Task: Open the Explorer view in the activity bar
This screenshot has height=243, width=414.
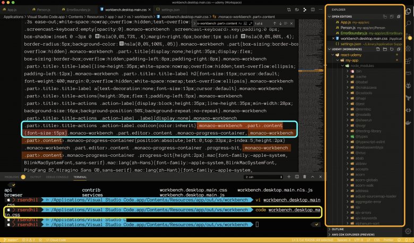Action: (408, 11)
